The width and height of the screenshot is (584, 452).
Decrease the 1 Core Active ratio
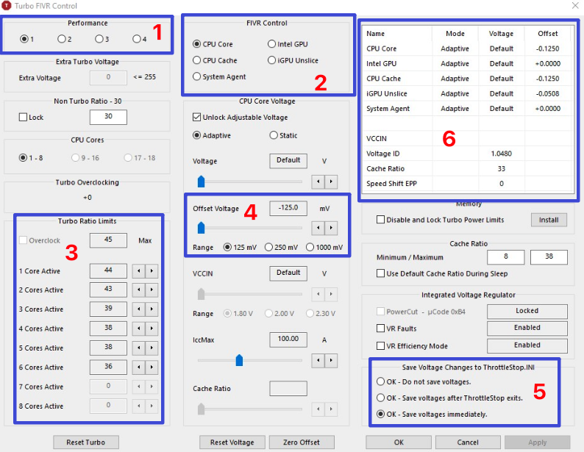click(138, 270)
